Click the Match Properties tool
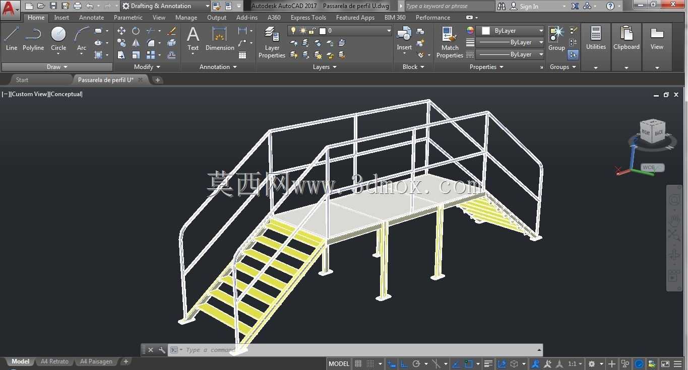The width and height of the screenshot is (688, 370). pos(450,42)
